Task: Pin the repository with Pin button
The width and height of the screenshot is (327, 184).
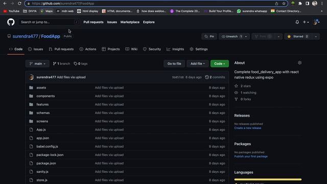Action: pos(209,36)
